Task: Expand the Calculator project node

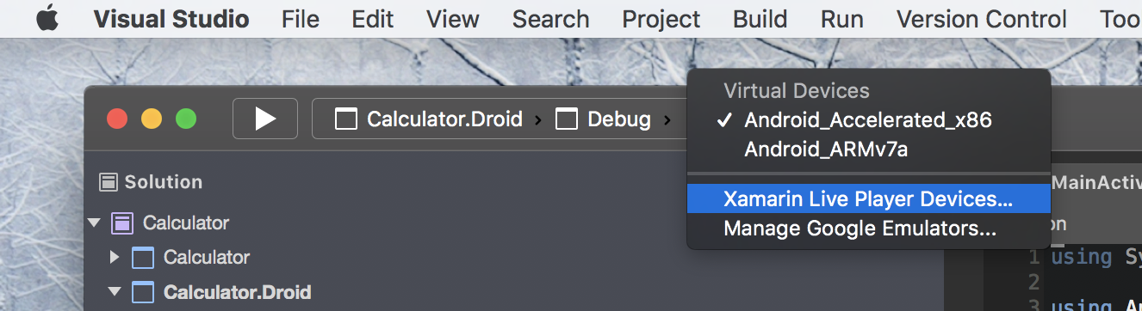Action: pyautogui.click(x=115, y=257)
